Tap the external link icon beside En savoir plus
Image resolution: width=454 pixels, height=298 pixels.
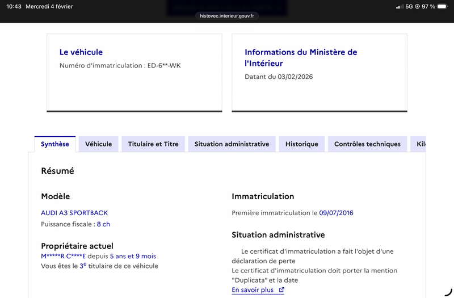[x=281, y=290]
